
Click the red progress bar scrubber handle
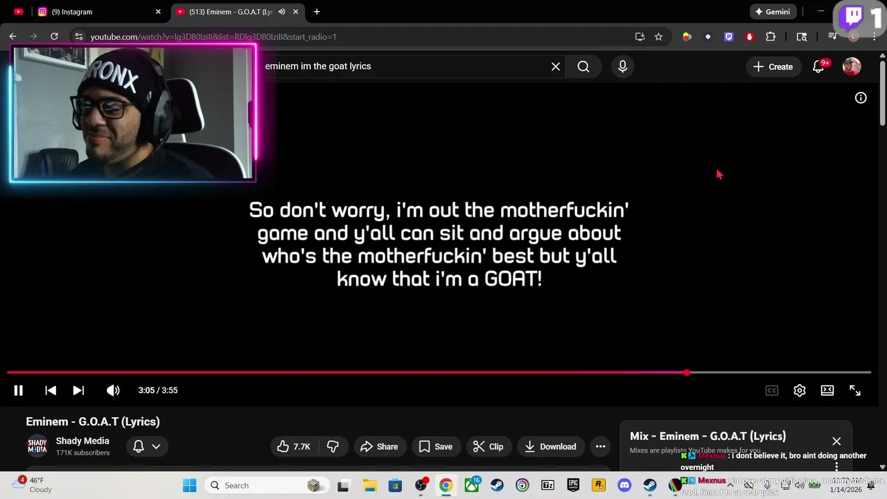coord(687,373)
